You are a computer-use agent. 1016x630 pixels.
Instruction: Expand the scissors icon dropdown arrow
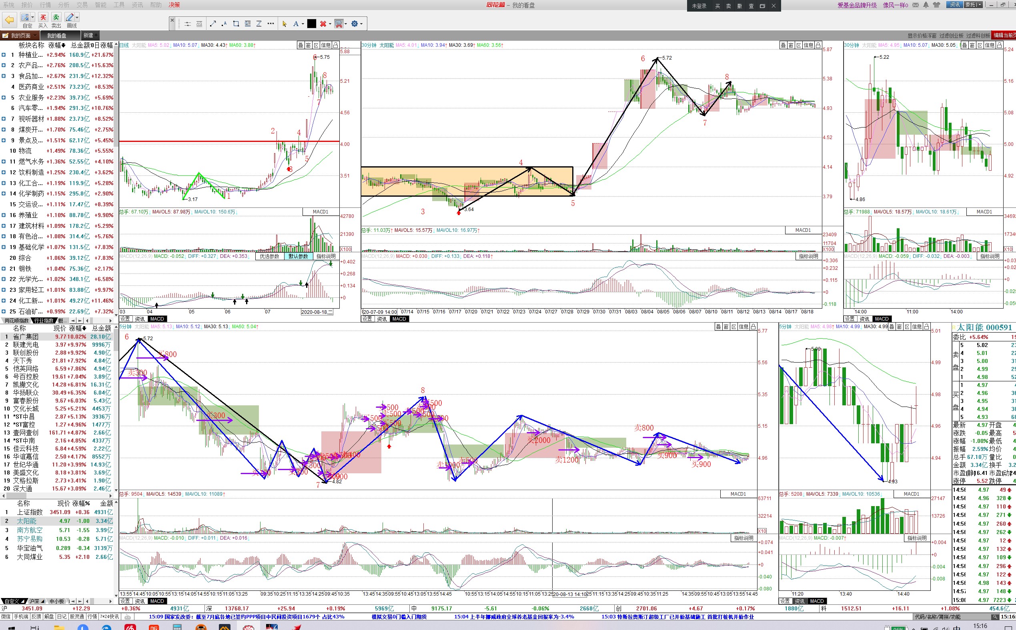click(346, 24)
